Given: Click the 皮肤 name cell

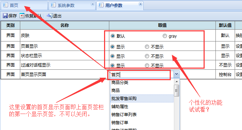Looking at the screenshot, I should pyautogui.click(x=65, y=36).
